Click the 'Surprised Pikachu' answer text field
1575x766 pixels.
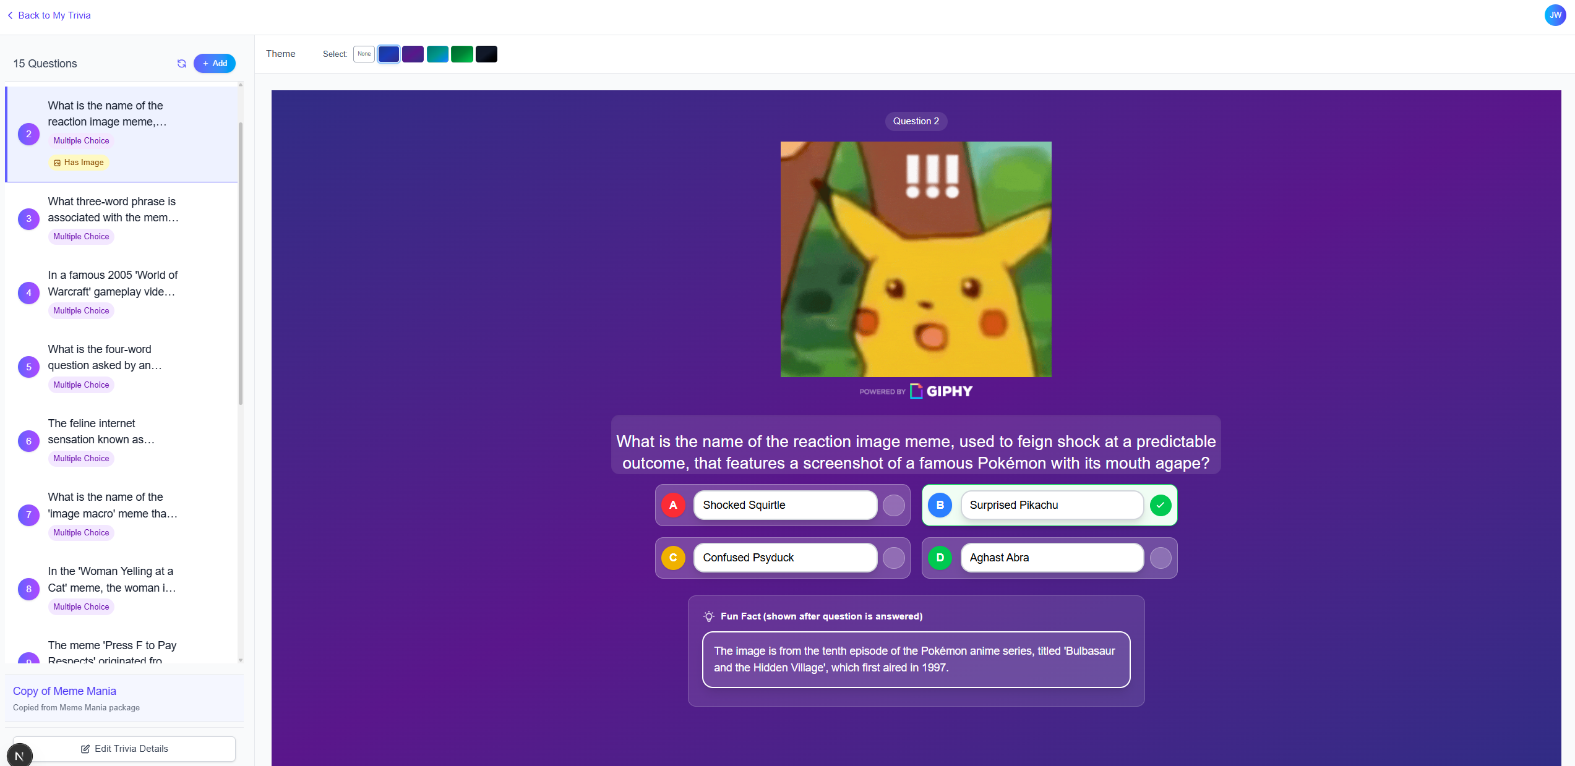click(x=1052, y=505)
